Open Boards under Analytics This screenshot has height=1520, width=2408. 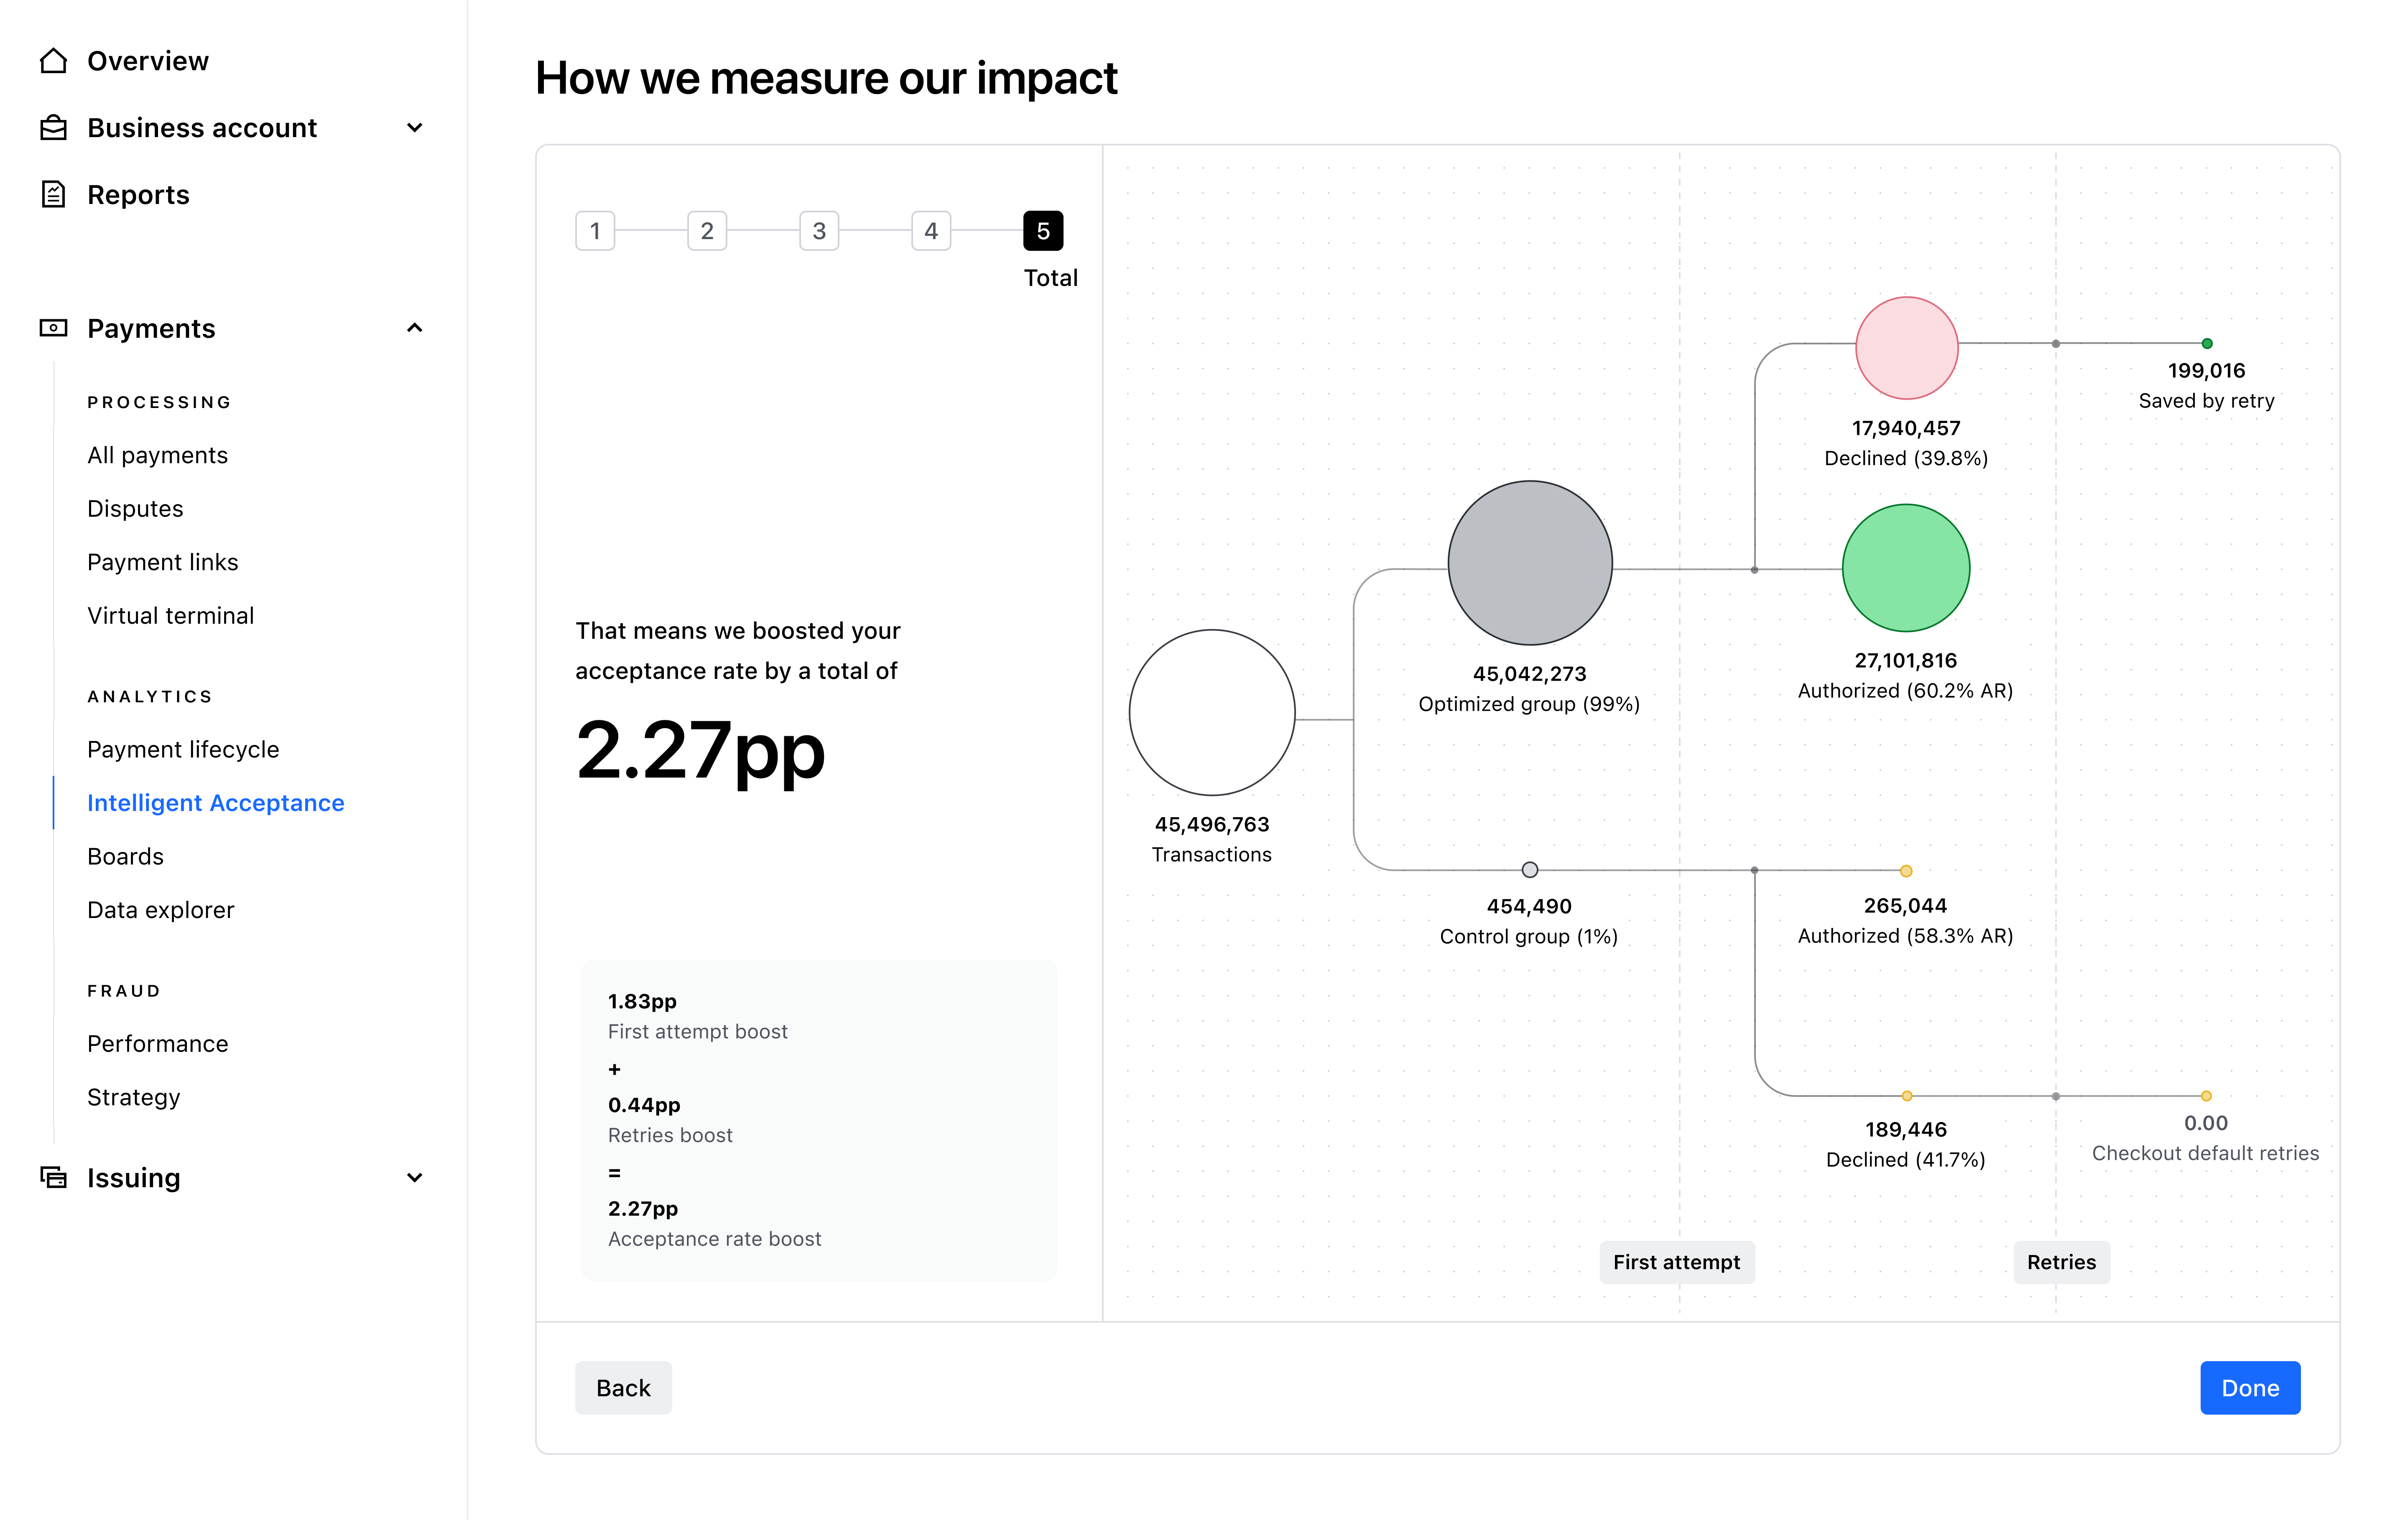pyautogui.click(x=125, y=856)
